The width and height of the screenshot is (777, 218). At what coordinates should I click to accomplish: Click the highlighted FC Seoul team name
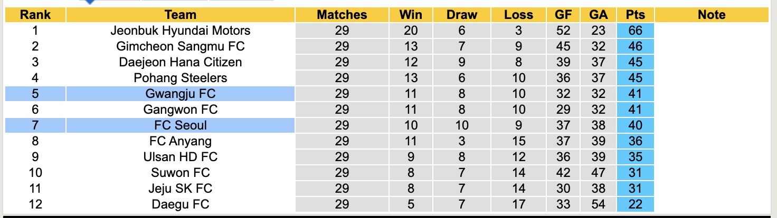coord(180,125)
